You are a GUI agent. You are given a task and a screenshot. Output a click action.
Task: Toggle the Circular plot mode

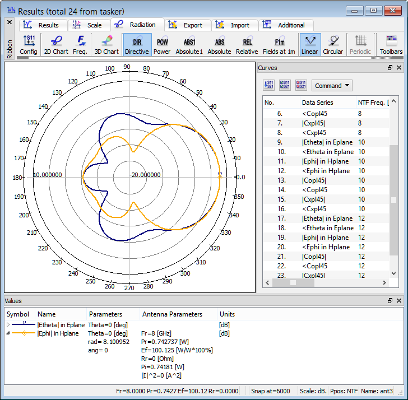coord(333,45)
